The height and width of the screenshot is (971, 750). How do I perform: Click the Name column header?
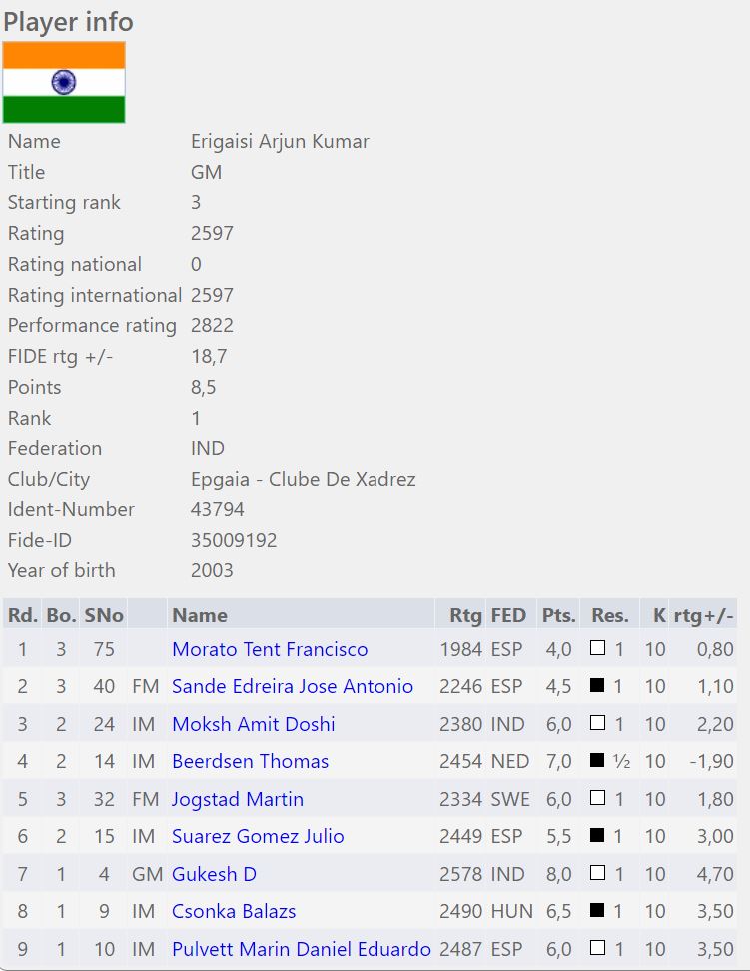pyautogui.click(x=200, y=615)
